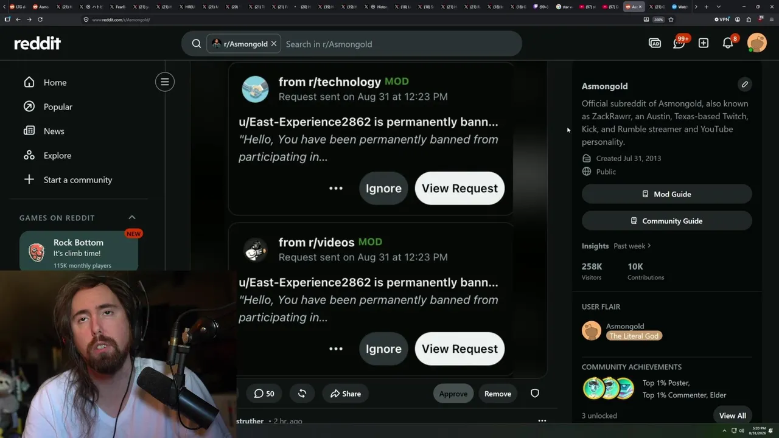Collapse the Games on Reddit section

point(132,217)
